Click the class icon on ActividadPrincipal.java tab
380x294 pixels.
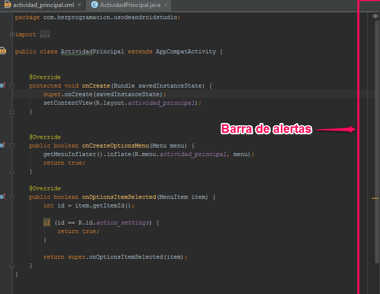point(94,5)
